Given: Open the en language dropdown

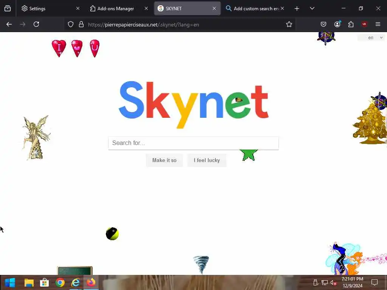Looking at the screenshot, I should coord(371,38).
